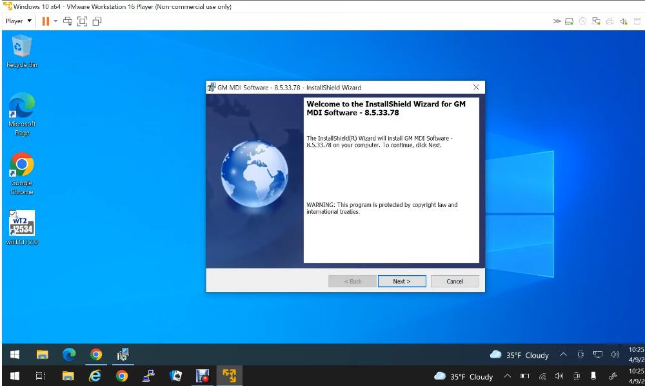Viewport: 645px width, 386px height.
Task: Expand the VMware device toolbar chevrons
Action: [557, 21]
